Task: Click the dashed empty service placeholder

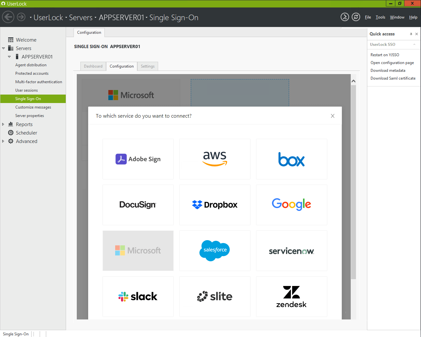Action: point(240,93)
